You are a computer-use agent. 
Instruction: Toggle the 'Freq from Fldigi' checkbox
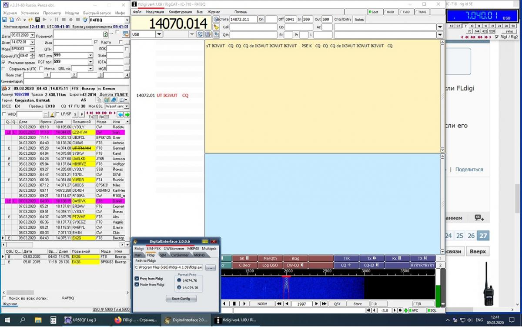click(137, 278)
